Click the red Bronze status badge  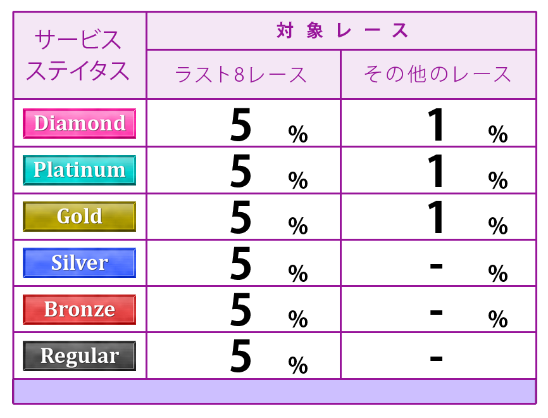pyautogui.click(x=79, y=309)
